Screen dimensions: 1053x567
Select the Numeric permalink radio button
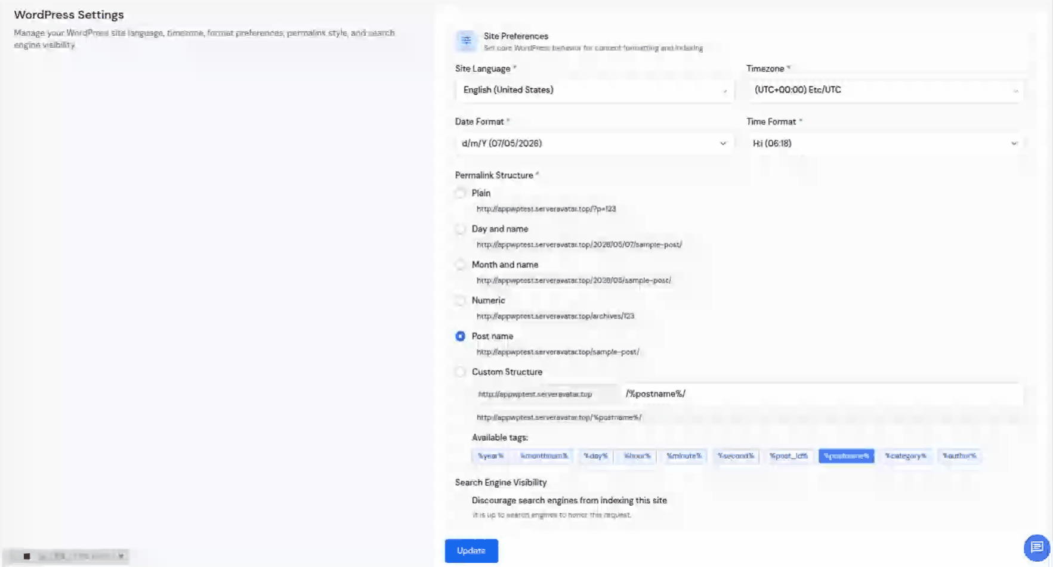coord(460,300)
